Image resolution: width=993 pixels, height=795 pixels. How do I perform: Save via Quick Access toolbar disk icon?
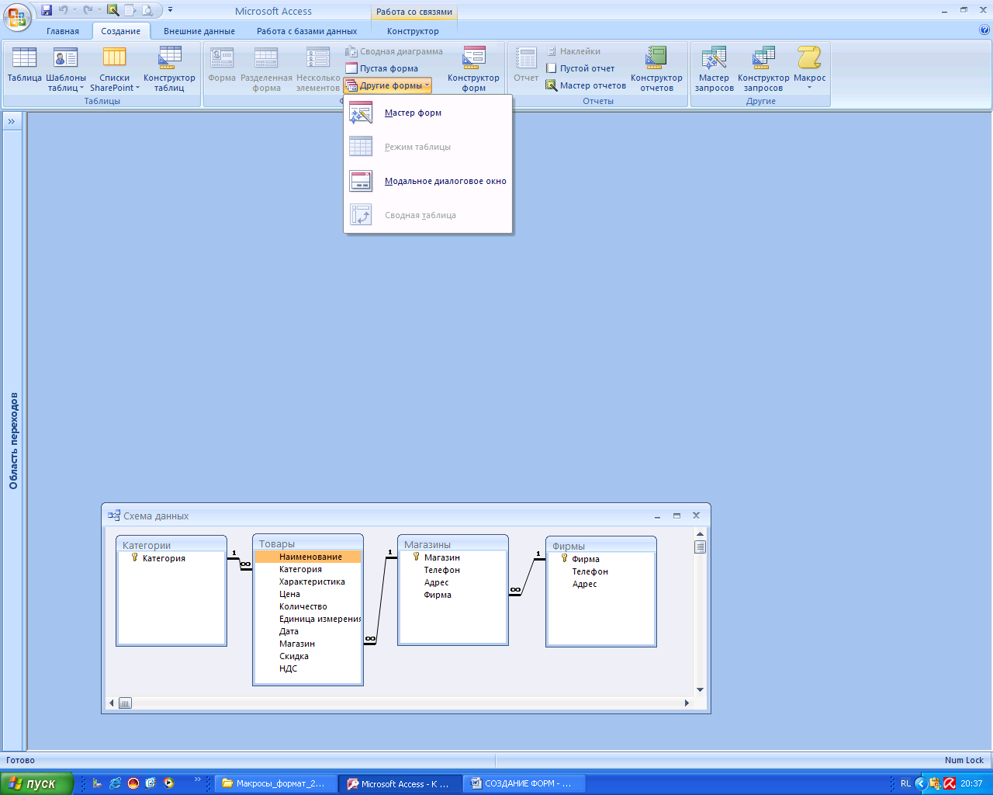[x=47, y=10]
